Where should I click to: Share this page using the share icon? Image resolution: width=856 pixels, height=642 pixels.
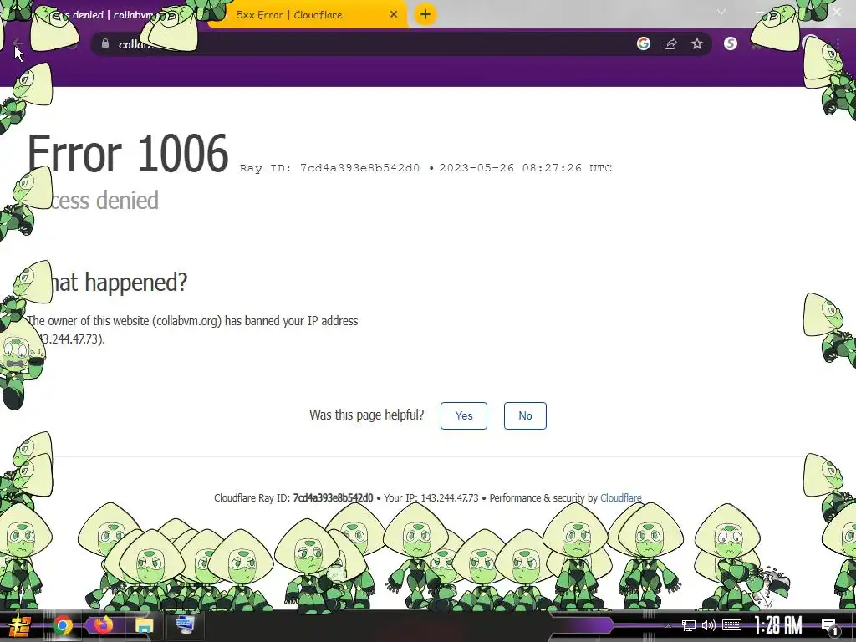click(x=670, y=43)
